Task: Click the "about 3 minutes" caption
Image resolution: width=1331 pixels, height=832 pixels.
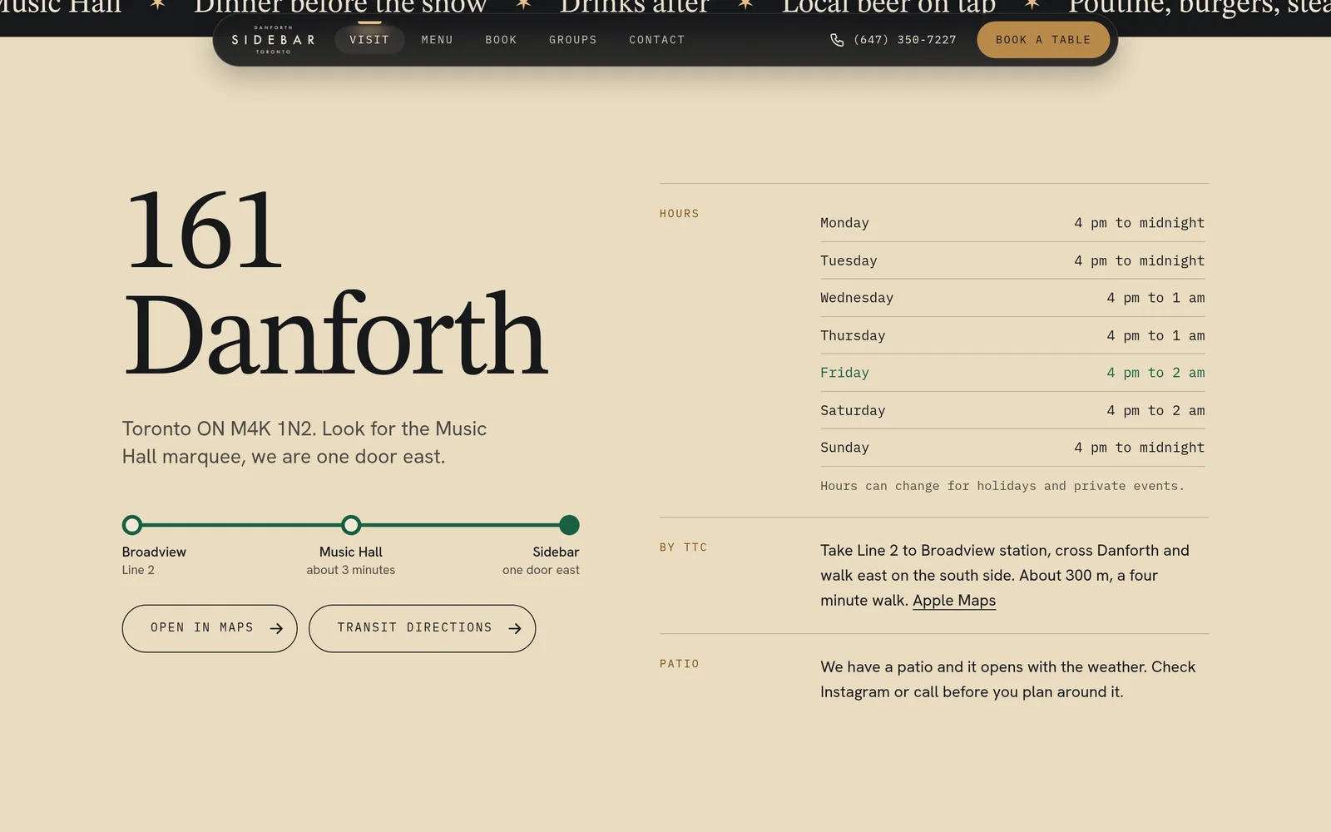Action: click(x=351, y=570)
